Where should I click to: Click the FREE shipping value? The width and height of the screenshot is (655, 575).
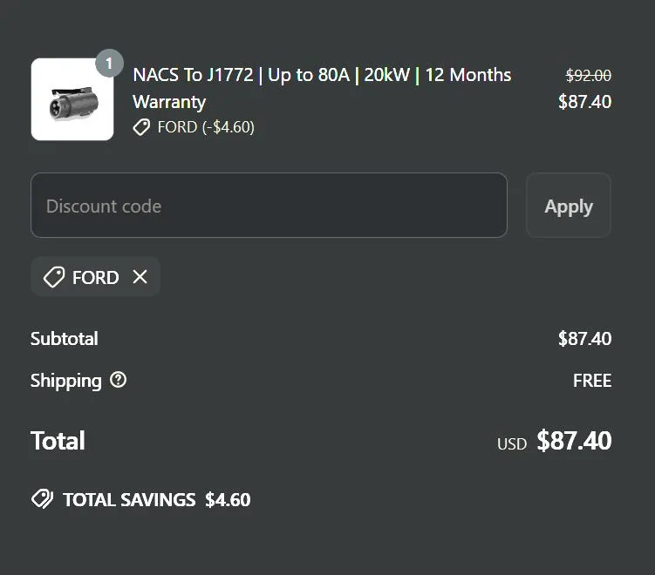(591, 380)
